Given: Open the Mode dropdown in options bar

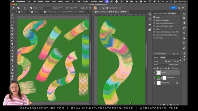Looking at the screenshot, I should click(x=45, y=8).
